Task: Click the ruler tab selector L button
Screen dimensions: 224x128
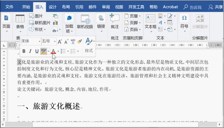Action: [4, 45]
